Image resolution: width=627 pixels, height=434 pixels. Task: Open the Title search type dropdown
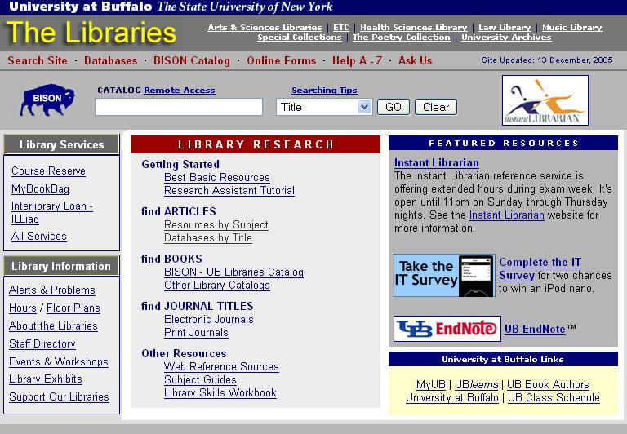(324, 107)
